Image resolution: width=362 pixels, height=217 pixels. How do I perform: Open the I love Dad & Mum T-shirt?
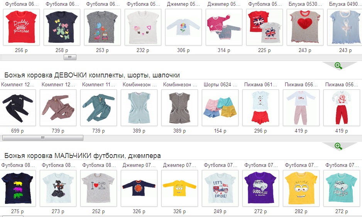click(98, 188)
